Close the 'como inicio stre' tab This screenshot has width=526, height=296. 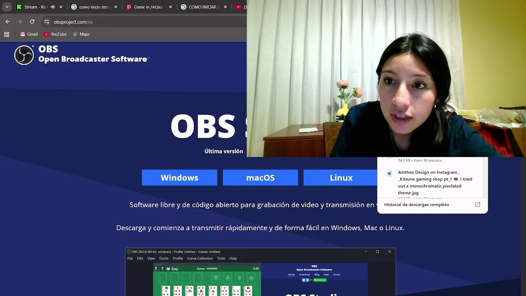[116, 7]
